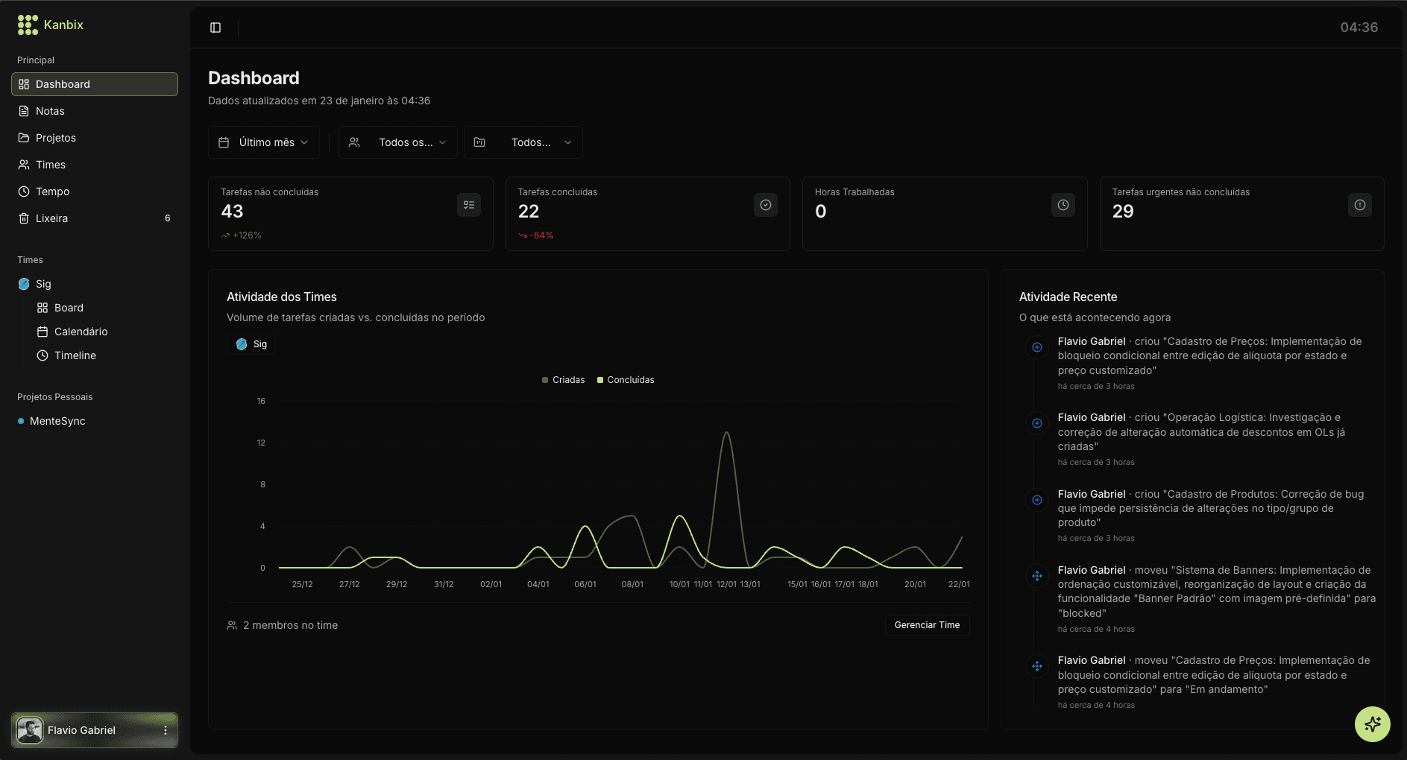This screenshot has height=760, width=1407.
Task: Open the Todos projects filter dropdown
Action: (x=523, y=142)
